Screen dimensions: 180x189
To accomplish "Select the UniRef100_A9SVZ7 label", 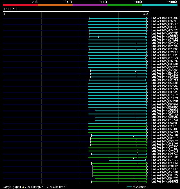I will coord(165,154).
